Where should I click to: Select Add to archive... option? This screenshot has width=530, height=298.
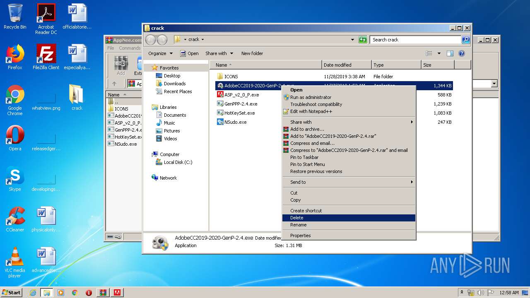(x=349, y=129)
